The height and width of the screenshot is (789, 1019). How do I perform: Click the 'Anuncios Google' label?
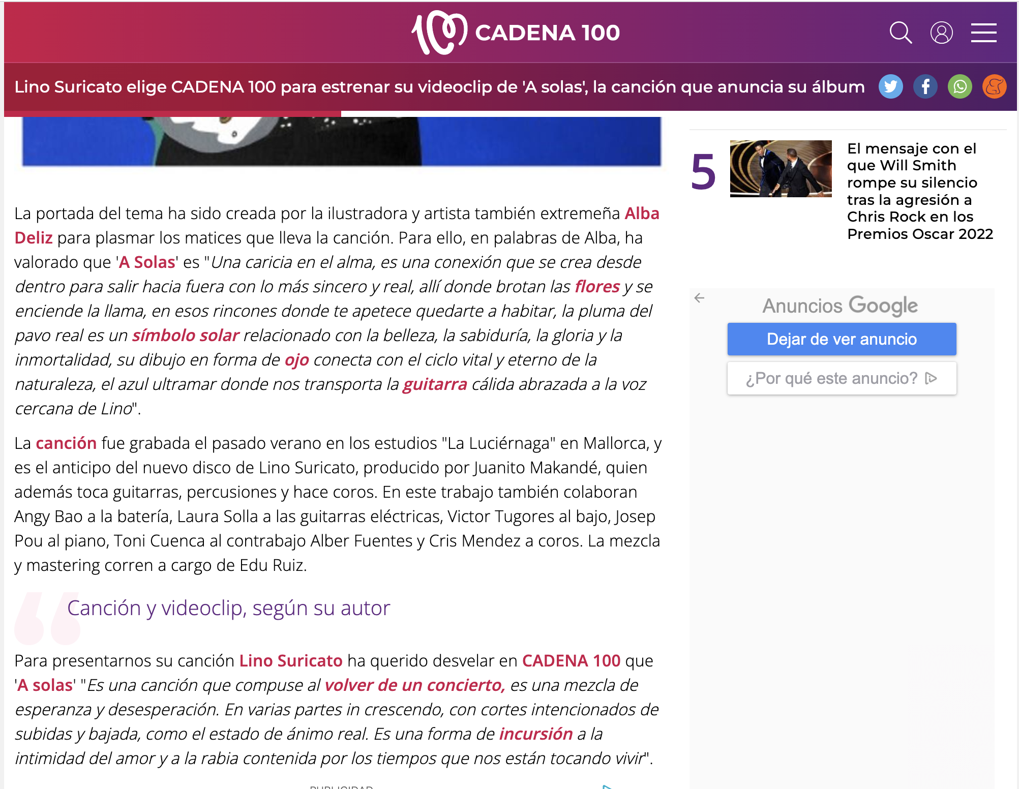[x=840, y=306]
